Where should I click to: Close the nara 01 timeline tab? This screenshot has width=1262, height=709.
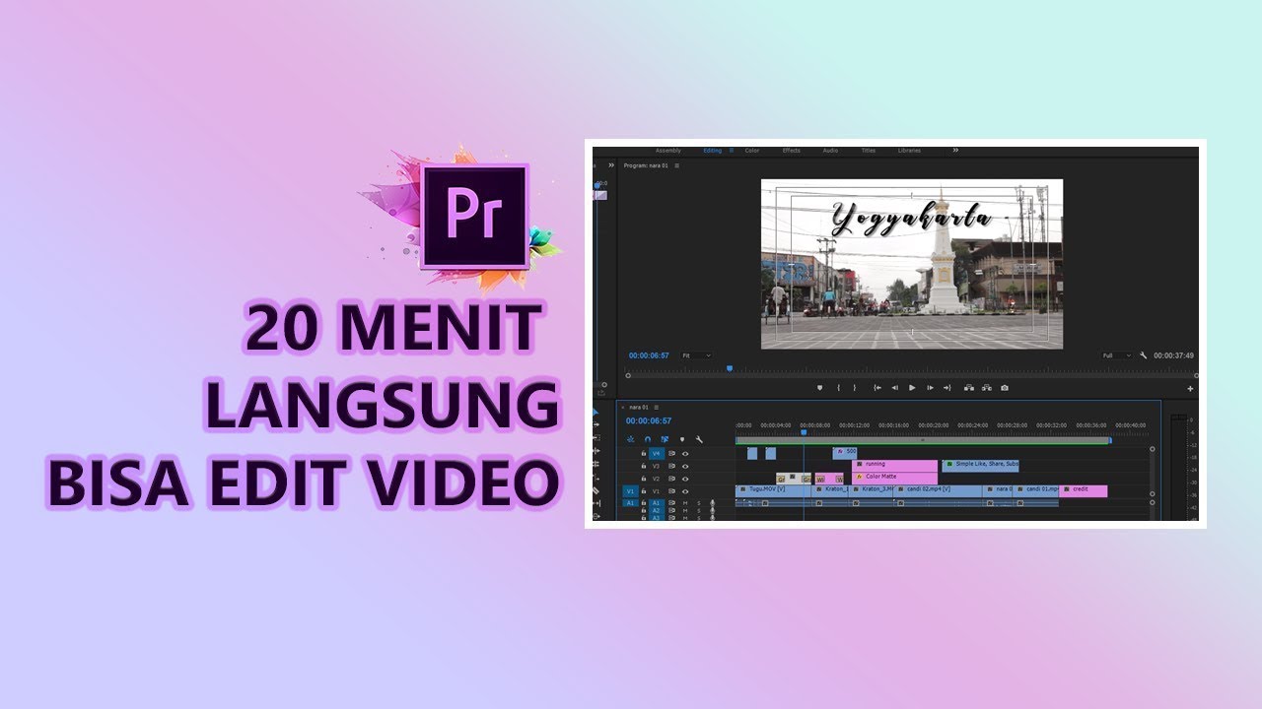pyautogui.click(x=622, y=408)
